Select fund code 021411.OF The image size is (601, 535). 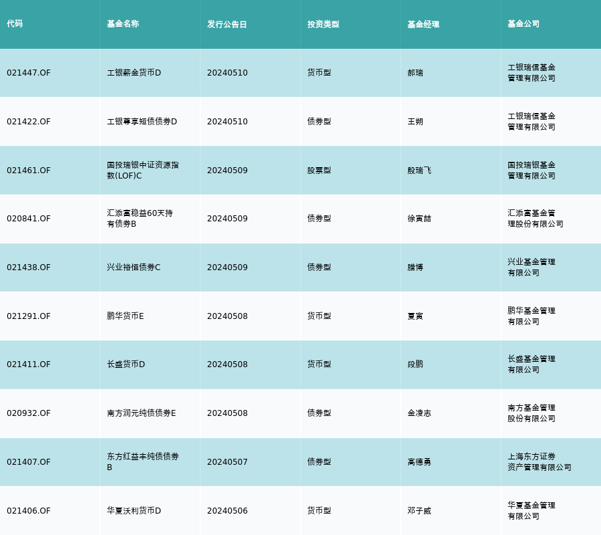pos(29,364)
